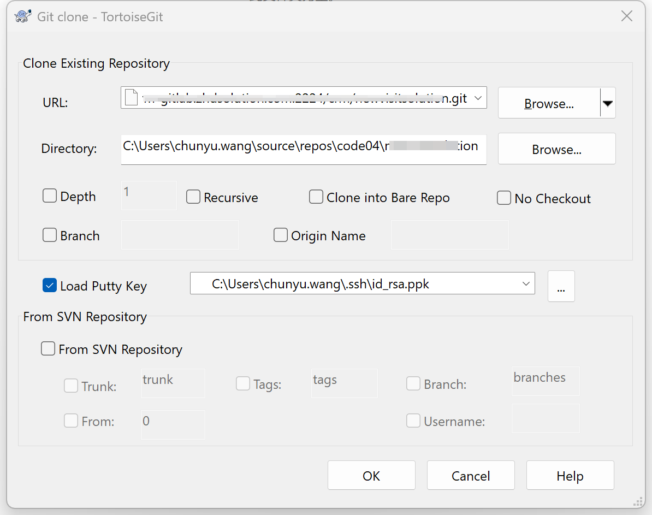652x515 pixels.
Task: Enable the From SVN Repository checkbox
Action: click(48, 348)
